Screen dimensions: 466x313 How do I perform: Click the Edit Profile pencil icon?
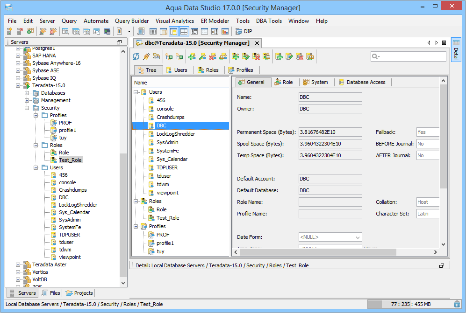click(x=289, y=56)
